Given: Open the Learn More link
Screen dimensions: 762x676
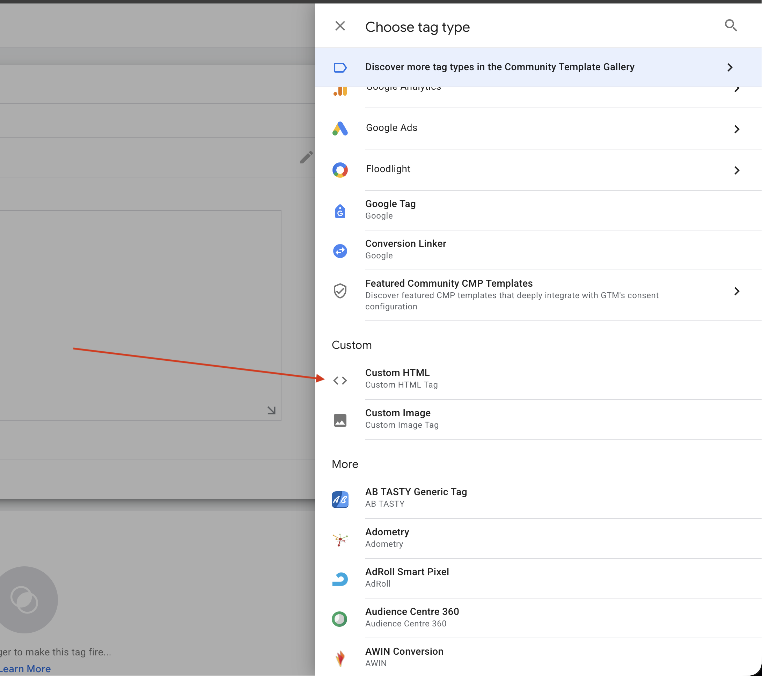Looking at the screenshot, I should click(x=25, y=669).
